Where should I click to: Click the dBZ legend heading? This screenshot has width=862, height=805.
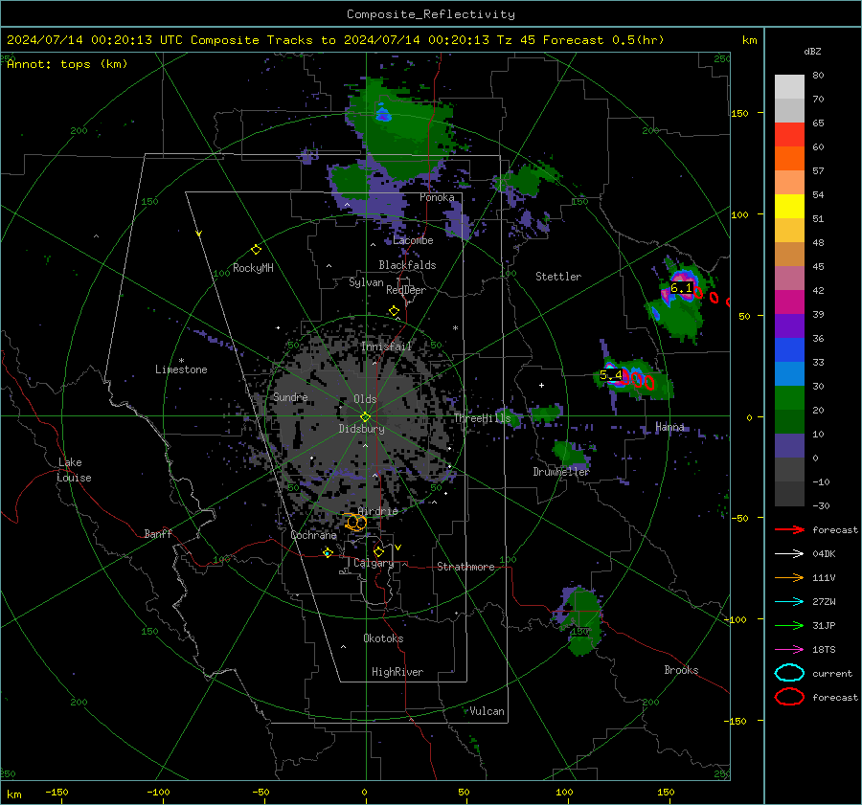click(812, 52)
